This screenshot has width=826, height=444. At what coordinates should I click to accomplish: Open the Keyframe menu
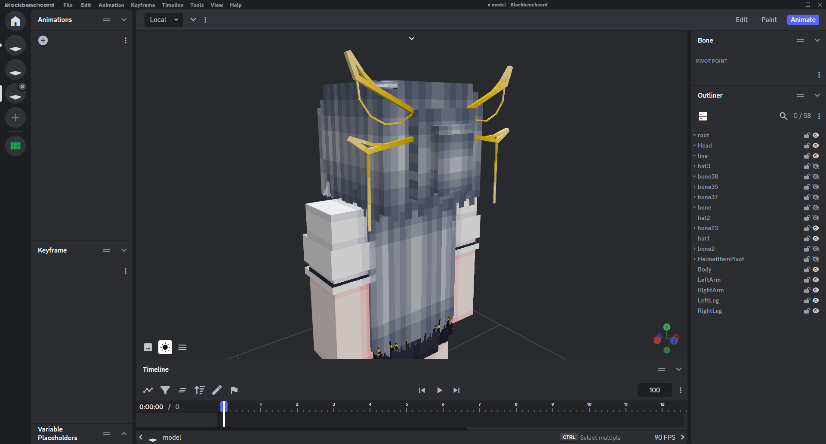[143, 5]
